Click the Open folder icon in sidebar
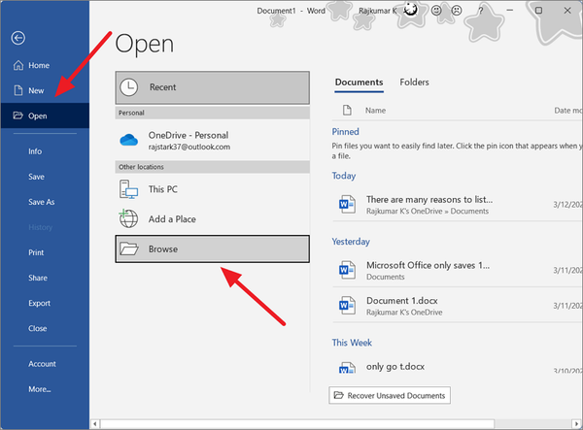Viewport: 583px width, 430px height. [18, 116]
